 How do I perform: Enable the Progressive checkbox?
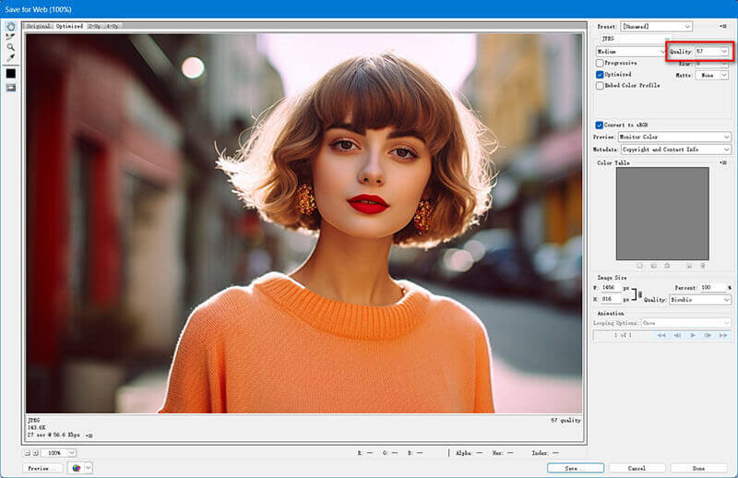tap(600, 64)
